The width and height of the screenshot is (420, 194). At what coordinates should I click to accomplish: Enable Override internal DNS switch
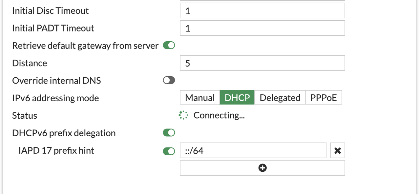[x=169, y=81]
